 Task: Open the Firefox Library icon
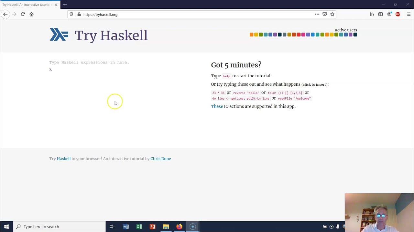point(372,14)
